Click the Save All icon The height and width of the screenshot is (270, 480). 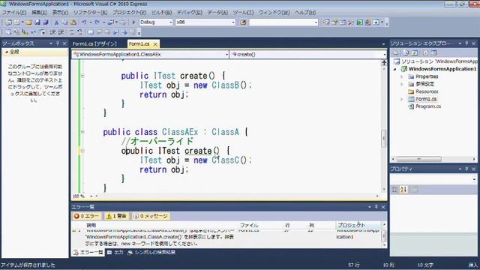pos(46,22)
